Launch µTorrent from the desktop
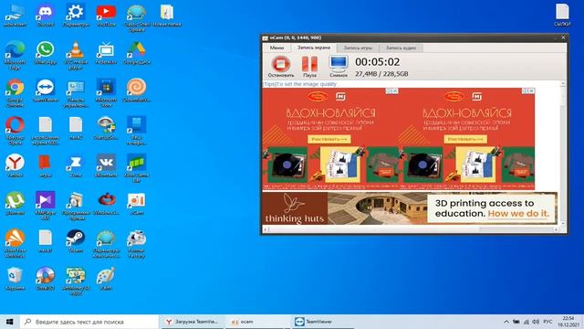 pos(15,203)
